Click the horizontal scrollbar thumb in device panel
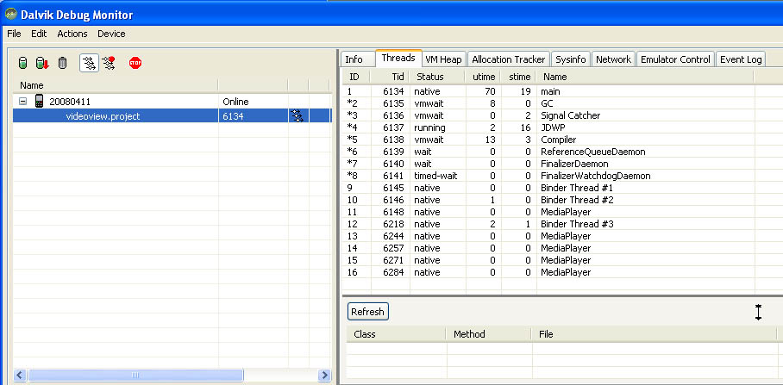783x385 pixels. tap(135, 375)
